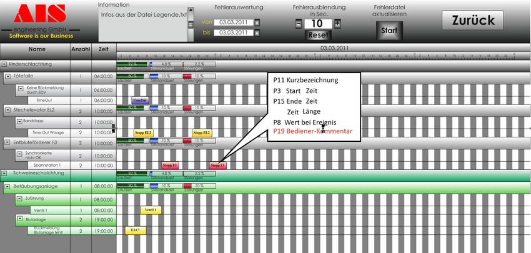The width and height of the screenshot is (531, 253).
Task: Collapse 'Synchronkette nicht OK' node
Action: 21,154
